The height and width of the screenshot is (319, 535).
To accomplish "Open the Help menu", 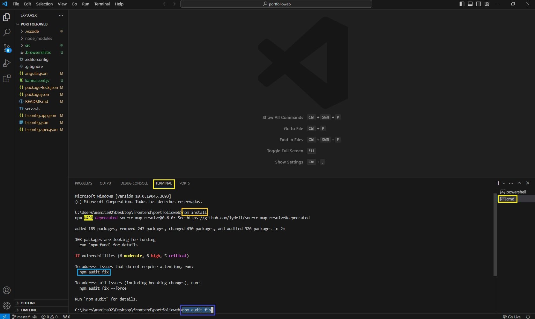I will point(119,4).
